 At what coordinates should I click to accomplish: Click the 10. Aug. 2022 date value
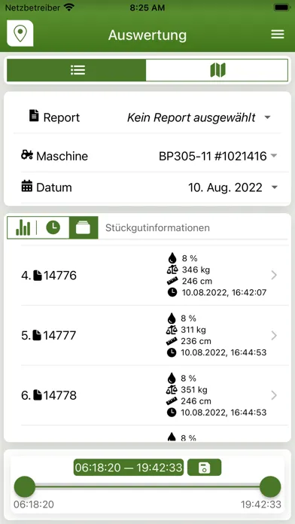[x=225, y=187]
